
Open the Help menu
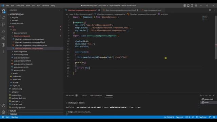tap(53, 5)
